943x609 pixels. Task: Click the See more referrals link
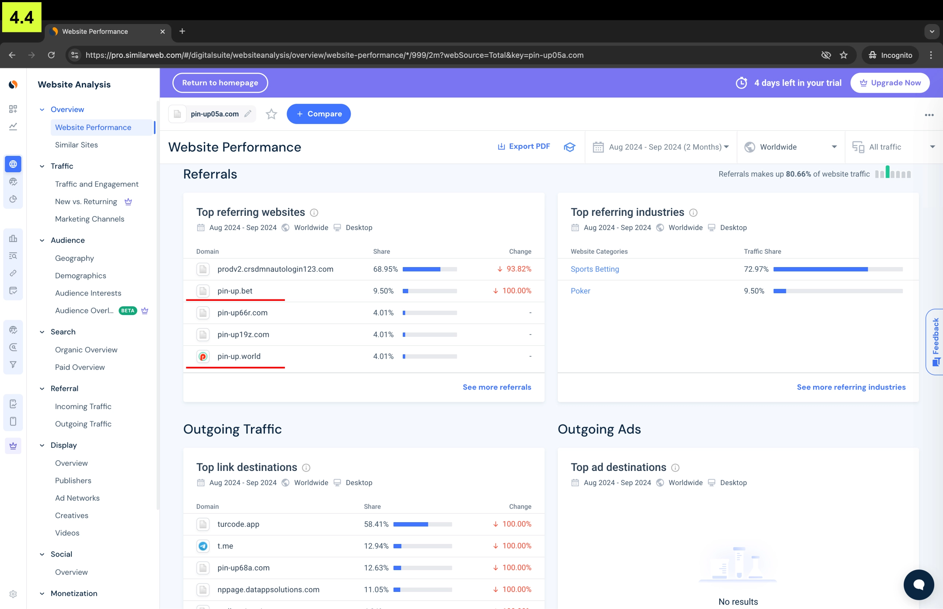coord(497,387)
